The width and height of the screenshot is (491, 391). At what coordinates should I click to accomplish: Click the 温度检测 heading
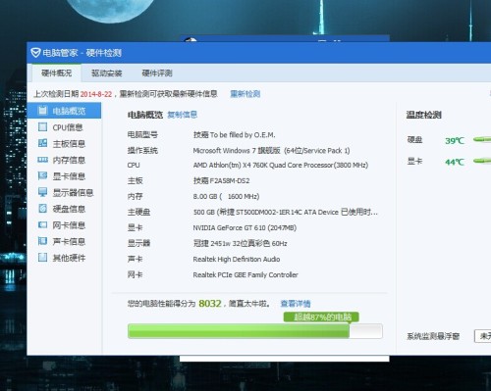coord(424,115)
